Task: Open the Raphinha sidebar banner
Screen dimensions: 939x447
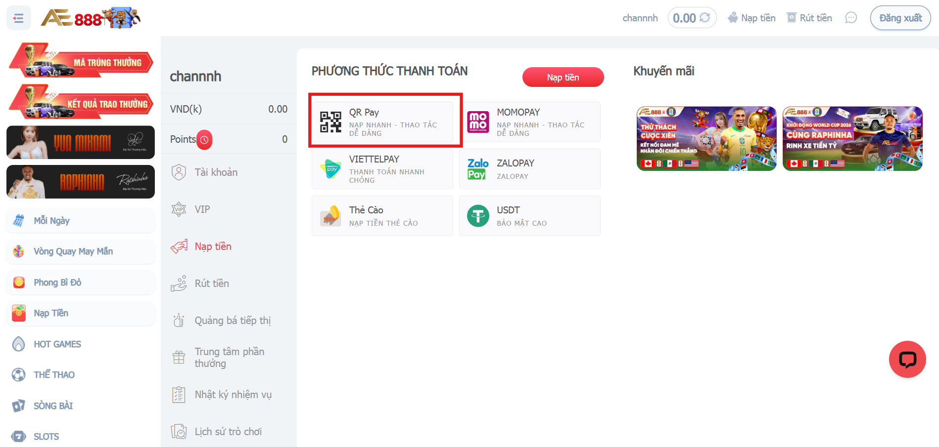Action: (81, 182)
